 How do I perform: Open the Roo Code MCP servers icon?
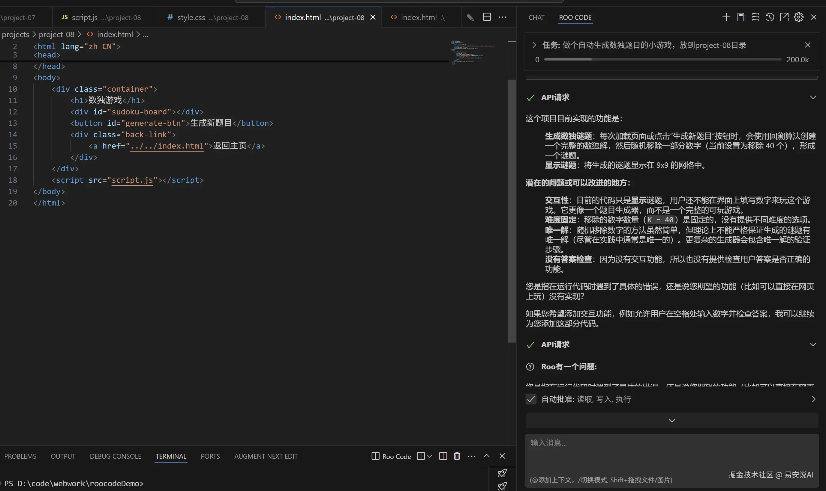(755, 17)
